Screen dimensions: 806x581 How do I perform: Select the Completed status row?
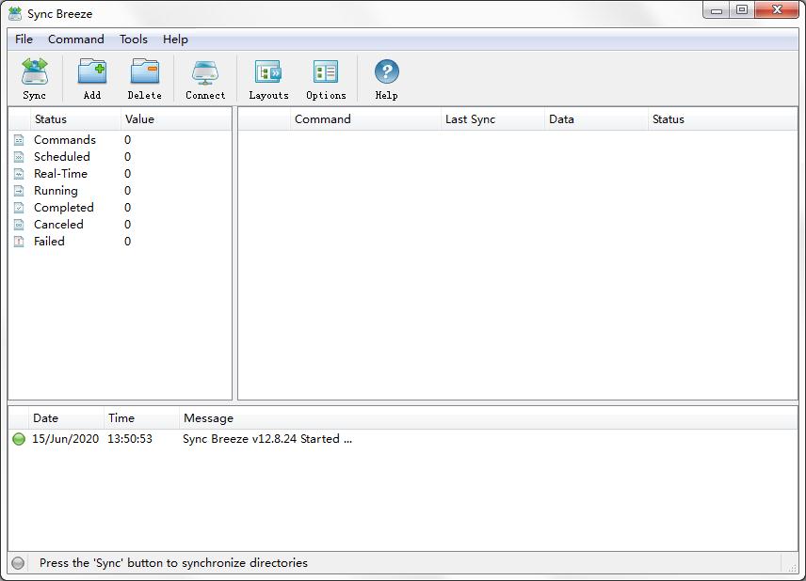pos(64,208)
